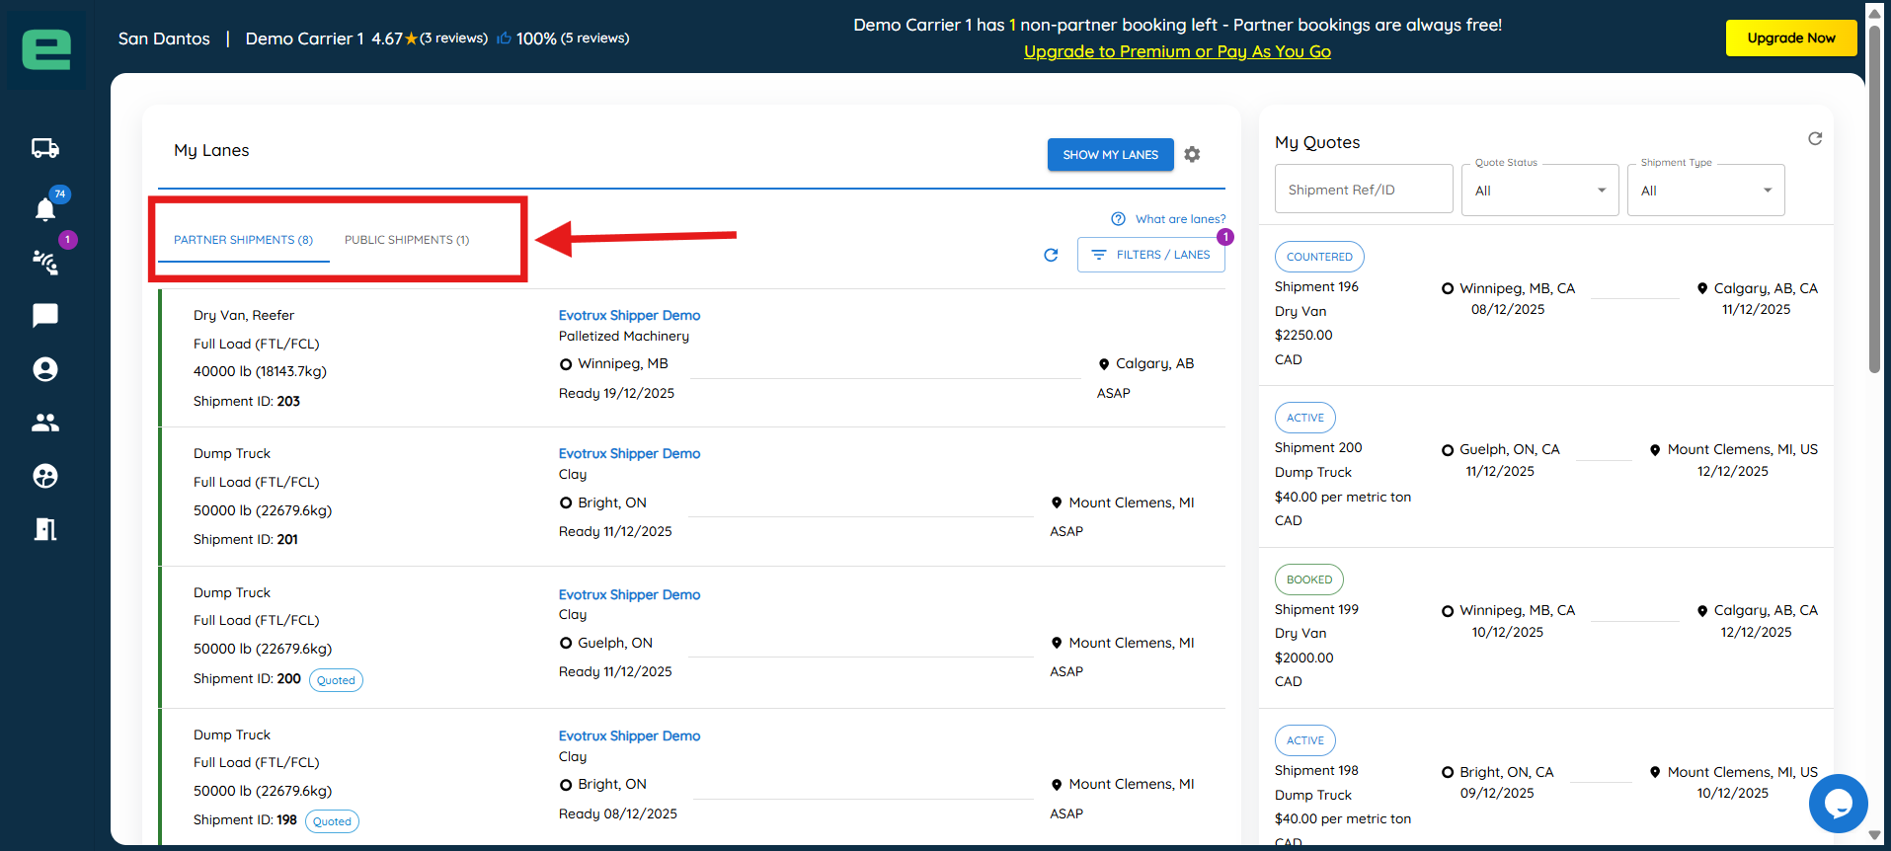The image size is (1891, 851).
Task: Click the My Lanes heading
Action: [211, 150]
